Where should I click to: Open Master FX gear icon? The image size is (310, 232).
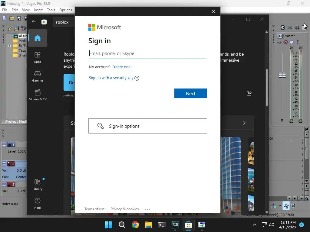(x=286, y=42)
